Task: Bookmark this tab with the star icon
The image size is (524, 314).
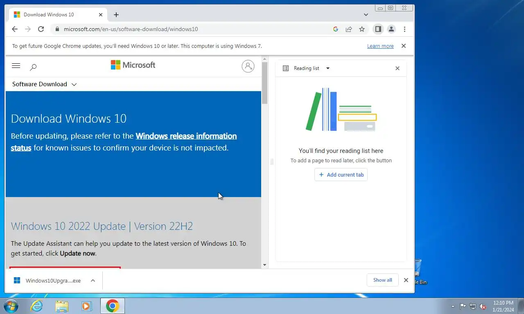Action: [x=362, y=29]
